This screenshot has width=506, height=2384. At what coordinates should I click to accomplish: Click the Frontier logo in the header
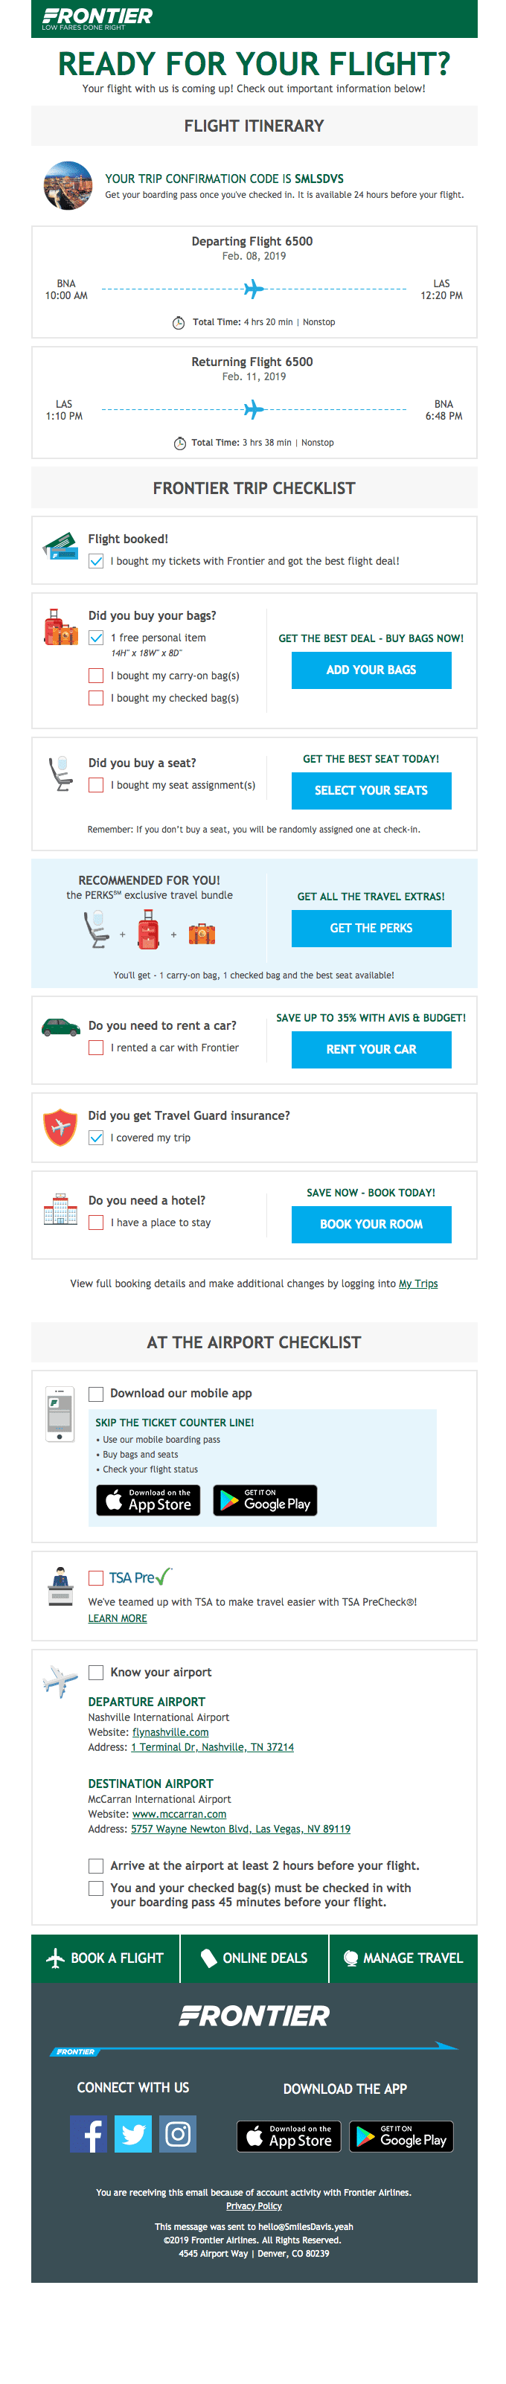[97, 18]
